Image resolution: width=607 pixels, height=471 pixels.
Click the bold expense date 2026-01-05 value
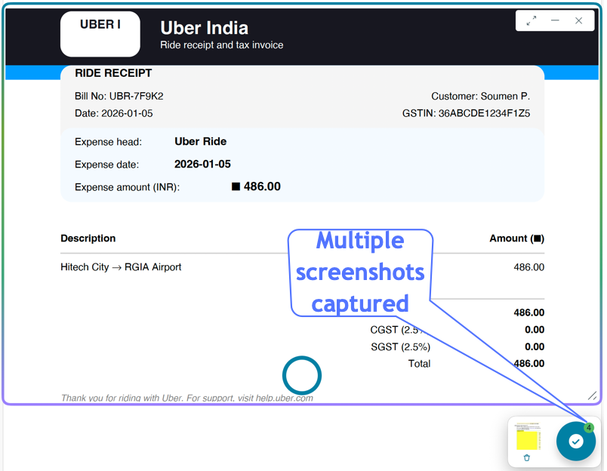[202, 164]
